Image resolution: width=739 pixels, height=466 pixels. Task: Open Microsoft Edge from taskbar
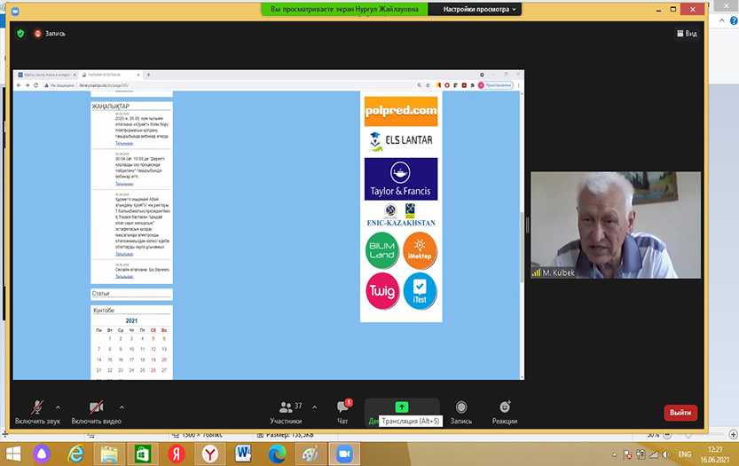pos(277,454)
